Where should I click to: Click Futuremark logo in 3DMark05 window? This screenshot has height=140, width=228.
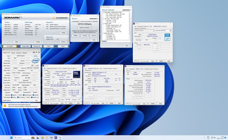point(60,18)
